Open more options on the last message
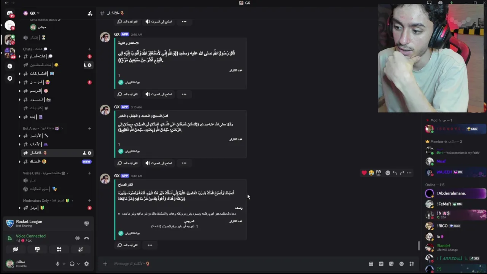This screenshot has height=274, width=487. point(150,245)
